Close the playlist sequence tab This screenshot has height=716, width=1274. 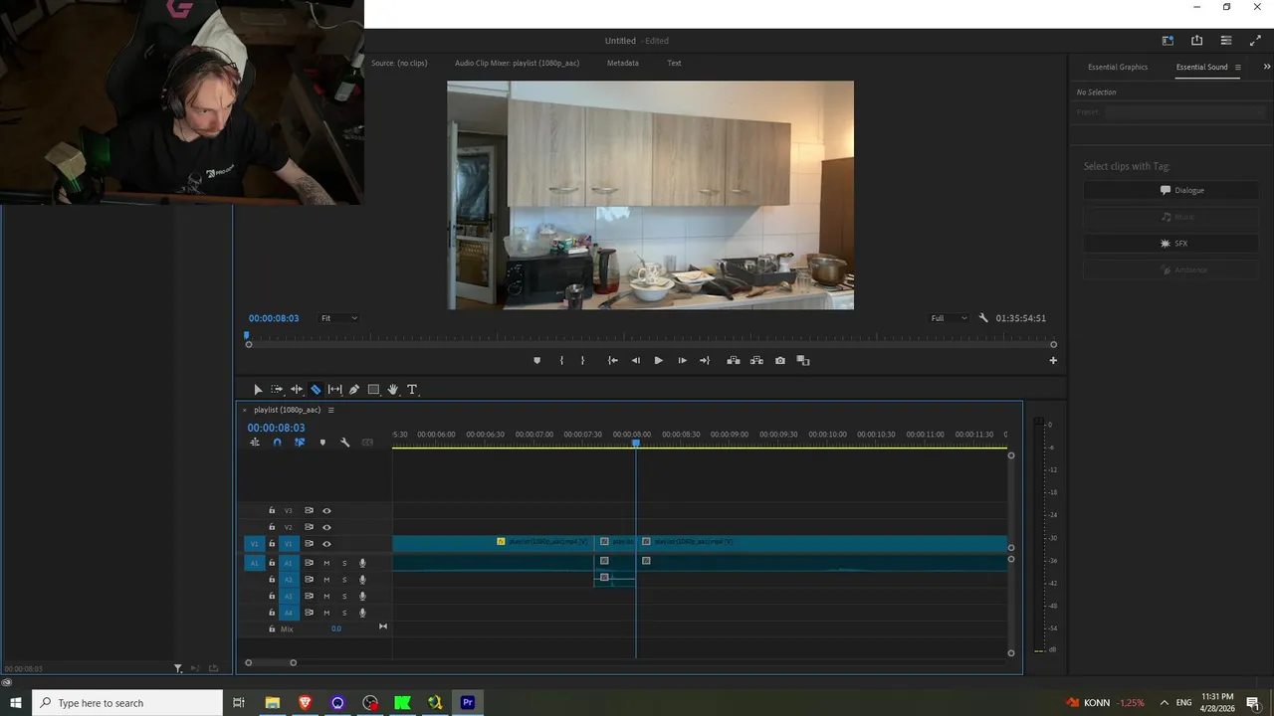click(x=245, y=410)
